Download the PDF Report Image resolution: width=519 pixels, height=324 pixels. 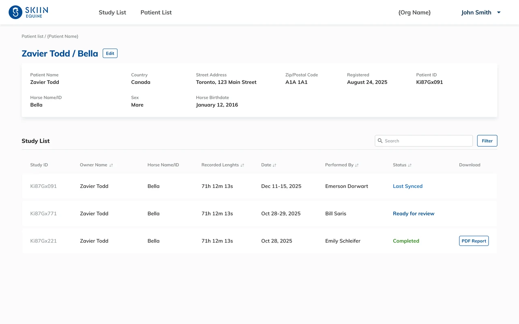(x=474, y=241)
